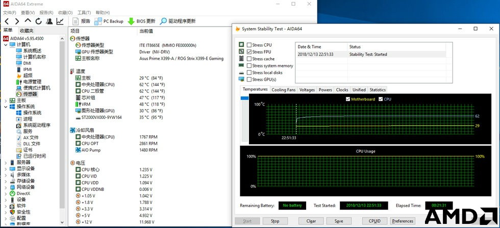Click the Up arrow in AIDA64 toolbar
The height and width of the screenshot is (228, 500).
tap(28, 21)
